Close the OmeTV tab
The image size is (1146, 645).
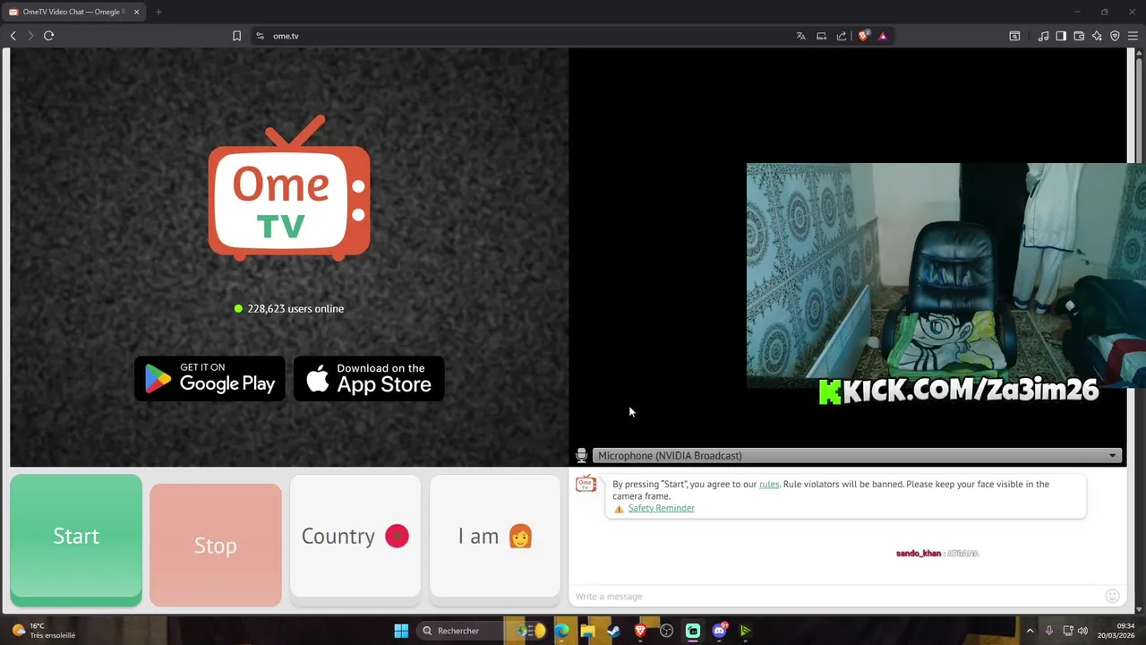tap(137, 12)
